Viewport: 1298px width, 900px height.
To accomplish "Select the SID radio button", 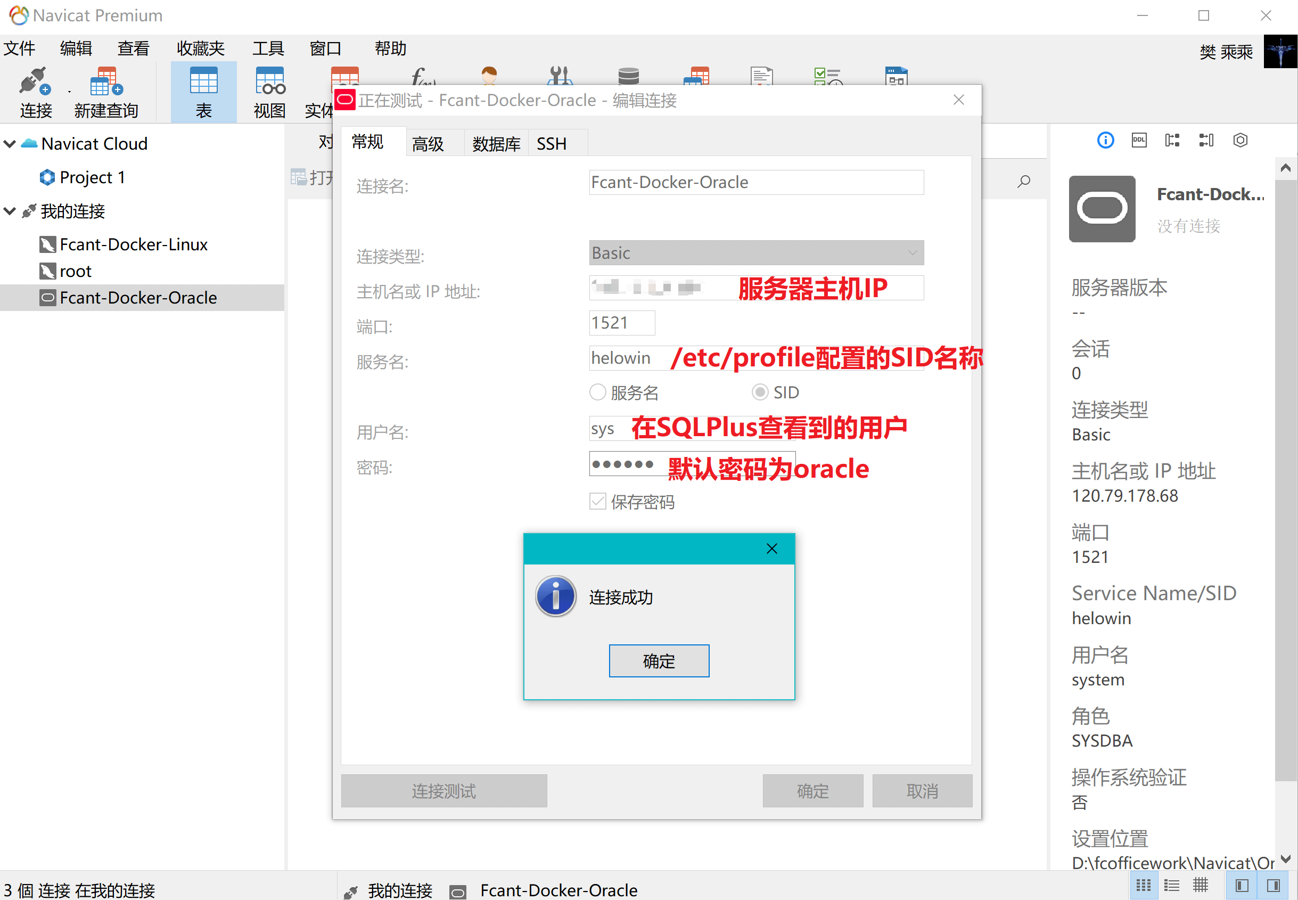I will coord(760,392).
